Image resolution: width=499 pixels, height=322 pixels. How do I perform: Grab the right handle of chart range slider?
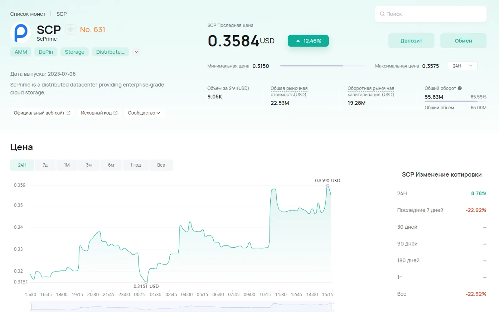click(x=333, y=306)
